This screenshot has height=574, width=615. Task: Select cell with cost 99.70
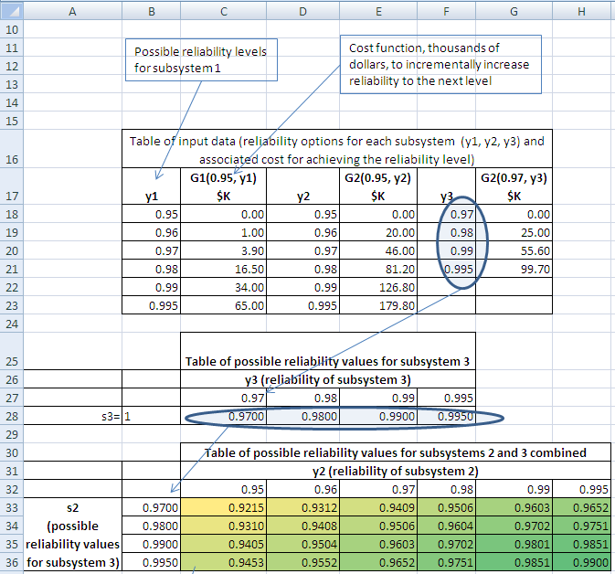[514, 269]
